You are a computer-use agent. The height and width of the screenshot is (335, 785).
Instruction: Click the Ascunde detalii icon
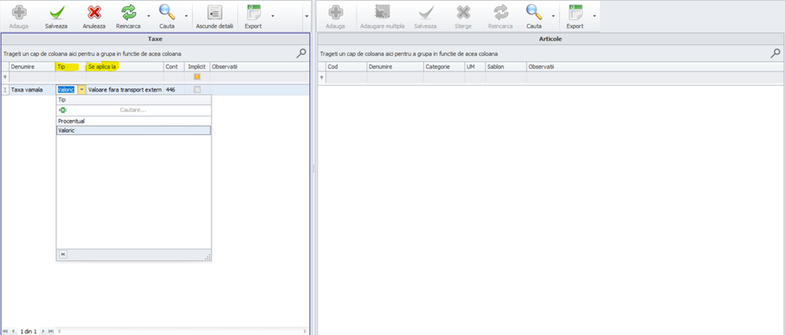click(x=214, y=12)
